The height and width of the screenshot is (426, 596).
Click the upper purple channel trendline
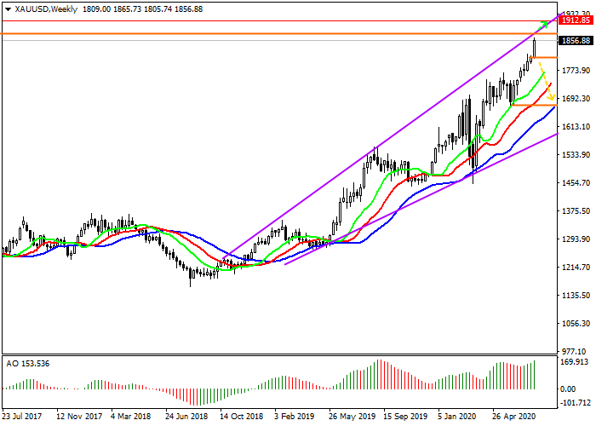click(383, 141)
